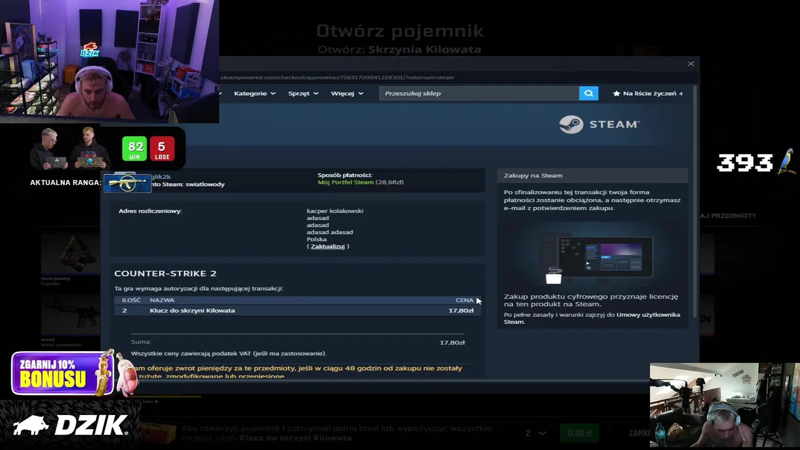Click the Kilowatt case thumbnail in CS2 window
800x450 pixels.
pos(158,433)
